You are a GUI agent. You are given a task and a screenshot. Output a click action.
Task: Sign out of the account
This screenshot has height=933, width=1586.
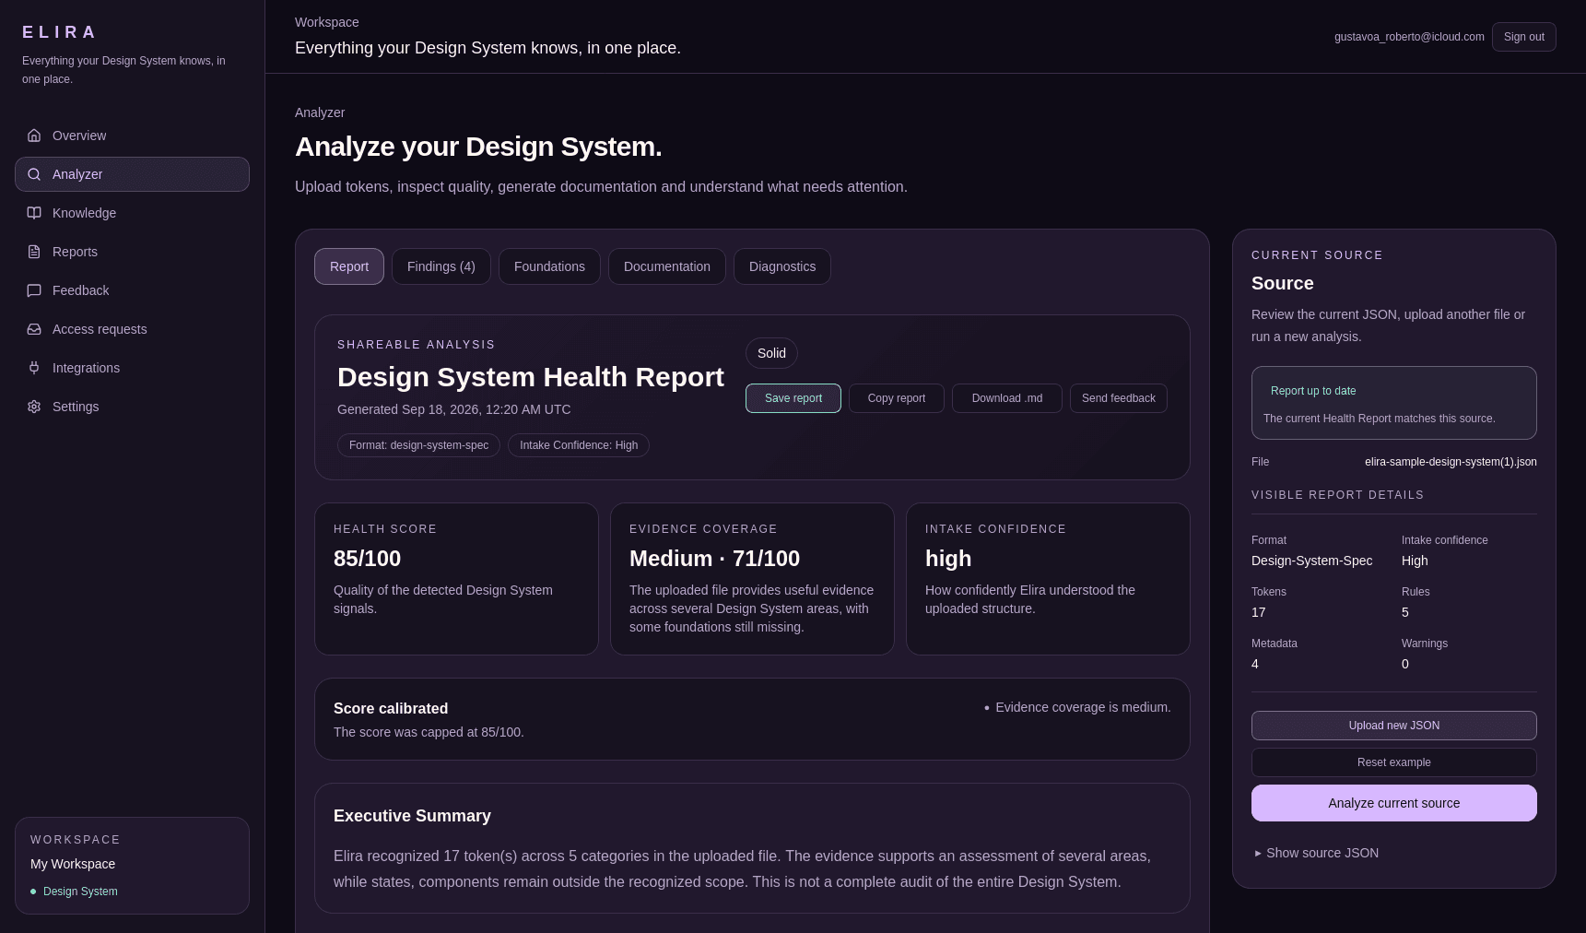(x=1524, y=37)
